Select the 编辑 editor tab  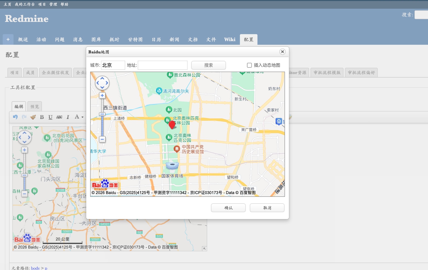tap(19, 106)
